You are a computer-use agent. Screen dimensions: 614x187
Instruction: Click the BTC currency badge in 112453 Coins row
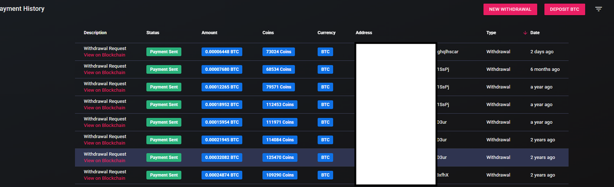[325, 104]
